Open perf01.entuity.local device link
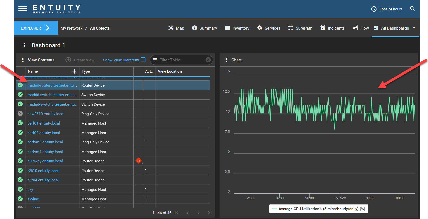 [x=43, y=123]
